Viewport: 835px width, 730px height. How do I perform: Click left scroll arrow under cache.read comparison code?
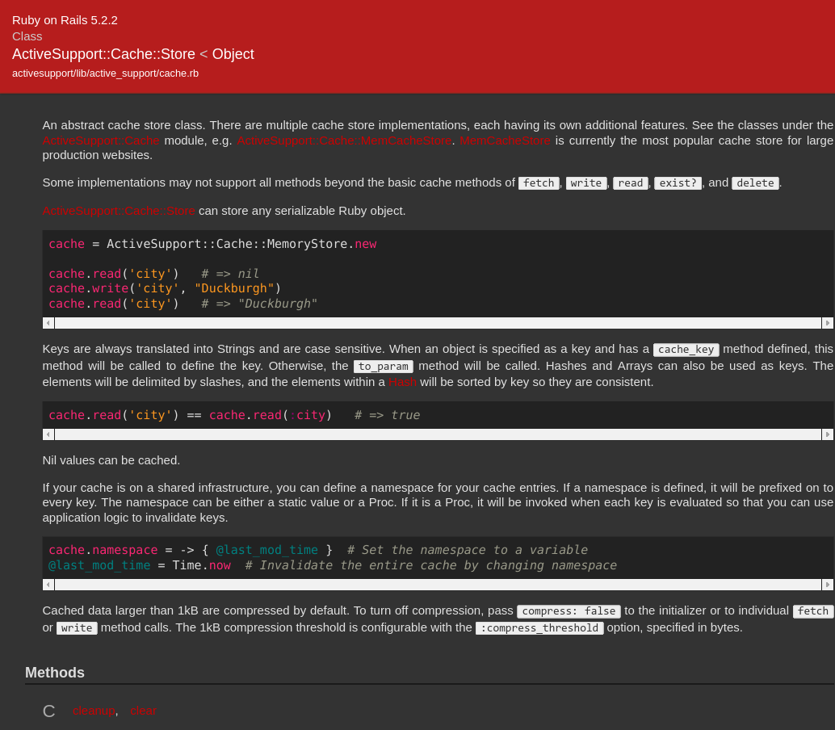click(48, 434)
